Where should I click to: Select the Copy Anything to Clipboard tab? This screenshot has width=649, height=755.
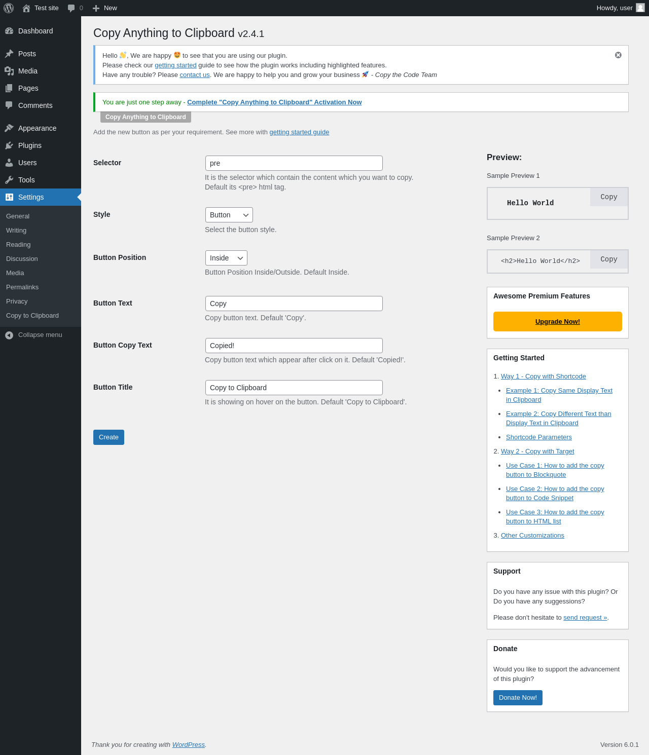146,117
